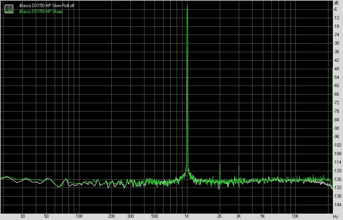Select the green iBasso DX150 HP Sharp legend entry

41,12
